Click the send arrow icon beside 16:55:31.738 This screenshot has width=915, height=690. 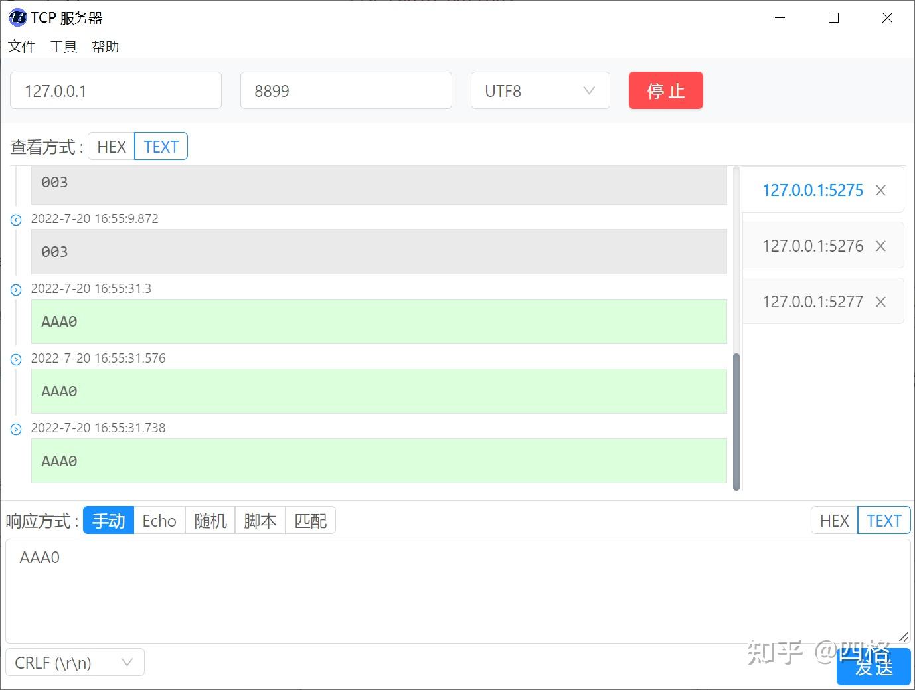coord(16,429)
